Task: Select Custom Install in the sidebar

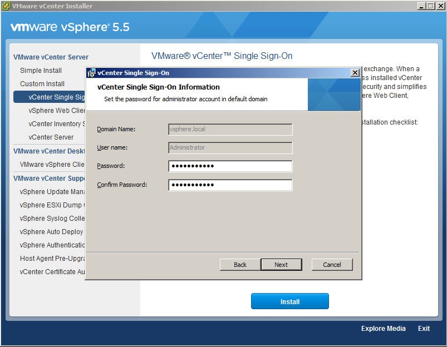Action: tap(42, 84)
